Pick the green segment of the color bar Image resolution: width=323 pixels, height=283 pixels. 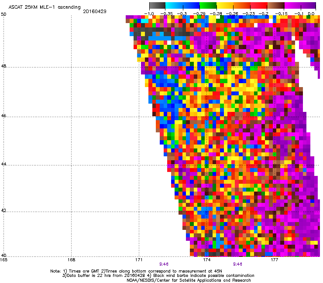click(208, 5)
